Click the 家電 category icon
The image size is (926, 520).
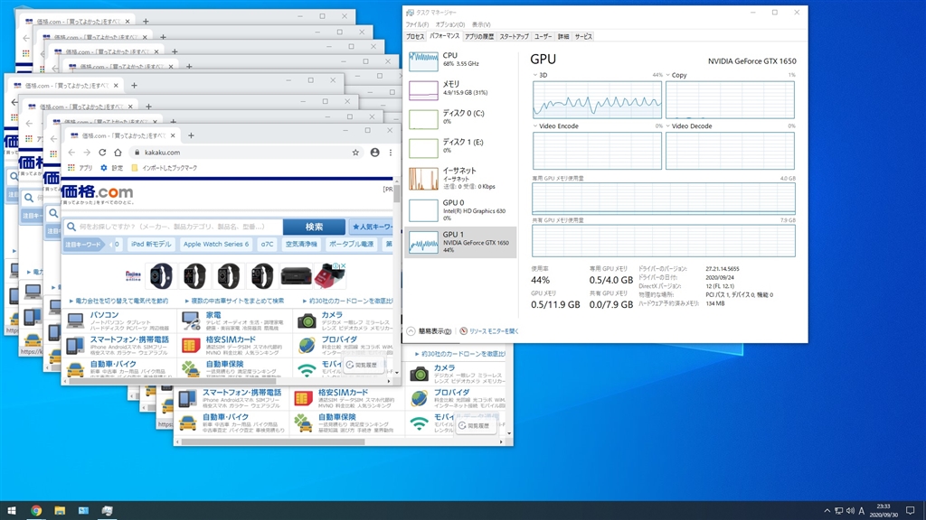(191, 320)
